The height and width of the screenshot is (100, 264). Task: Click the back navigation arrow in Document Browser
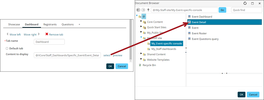click(138, 10)
